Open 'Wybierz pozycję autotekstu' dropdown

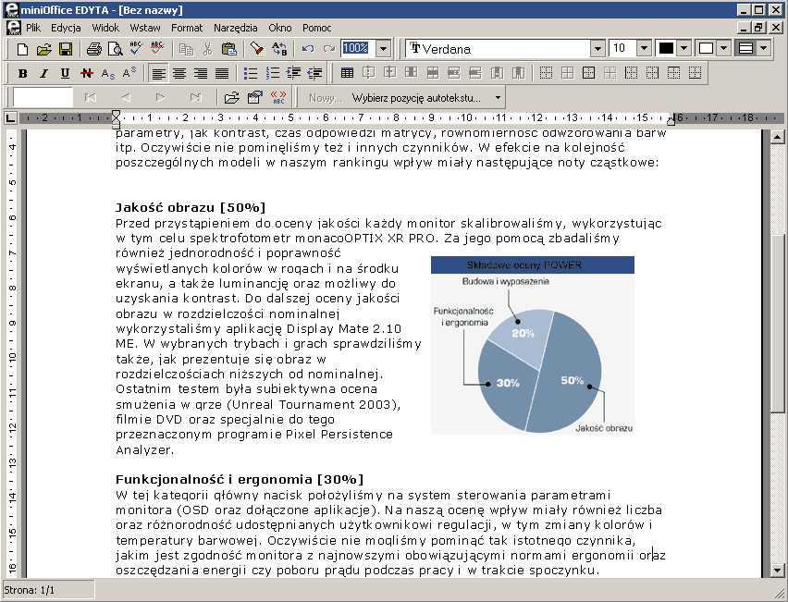pos(426,97)
